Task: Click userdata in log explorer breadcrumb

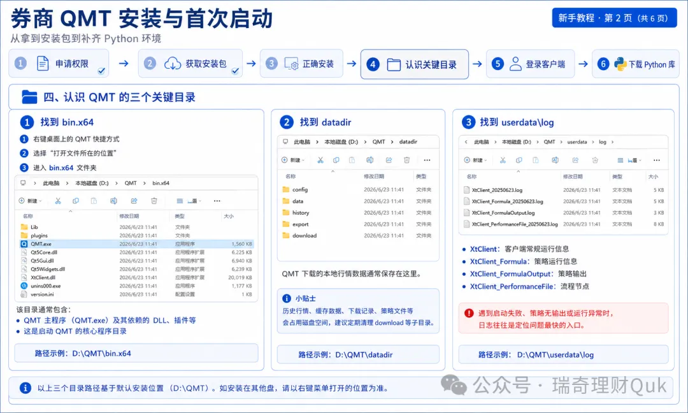Action: 577,141
